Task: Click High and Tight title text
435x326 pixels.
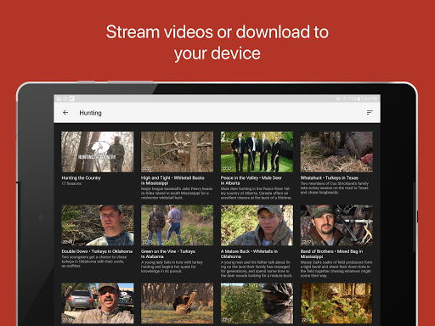Action: 172,181
